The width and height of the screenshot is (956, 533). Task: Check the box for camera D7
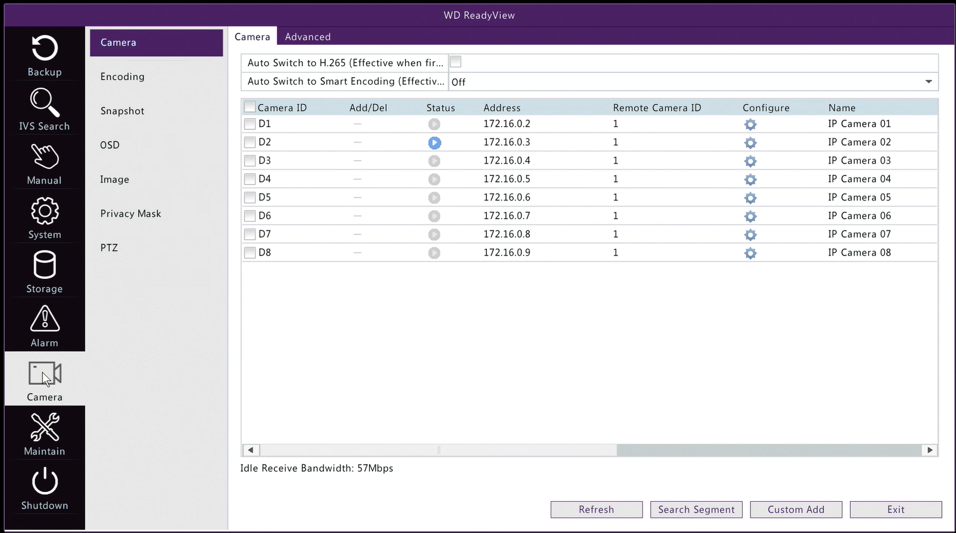(250, 234)
